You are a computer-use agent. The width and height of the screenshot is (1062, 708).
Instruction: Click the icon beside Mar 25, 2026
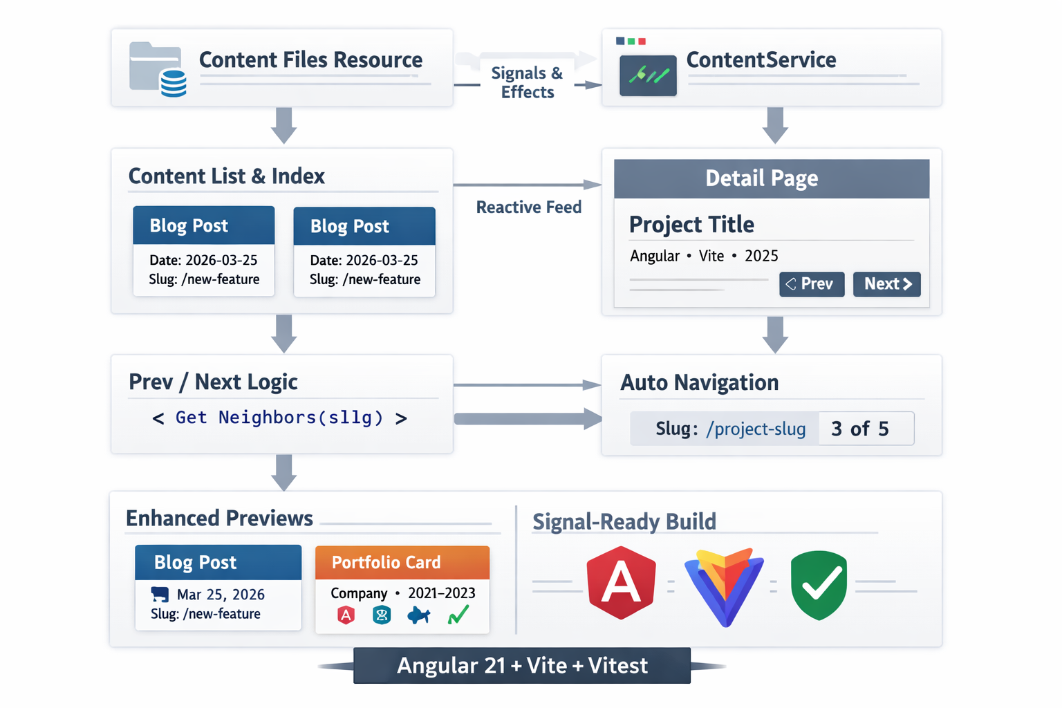160,594
